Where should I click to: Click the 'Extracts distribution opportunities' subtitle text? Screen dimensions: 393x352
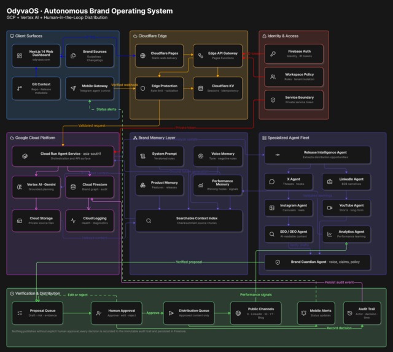coord(325,157)
